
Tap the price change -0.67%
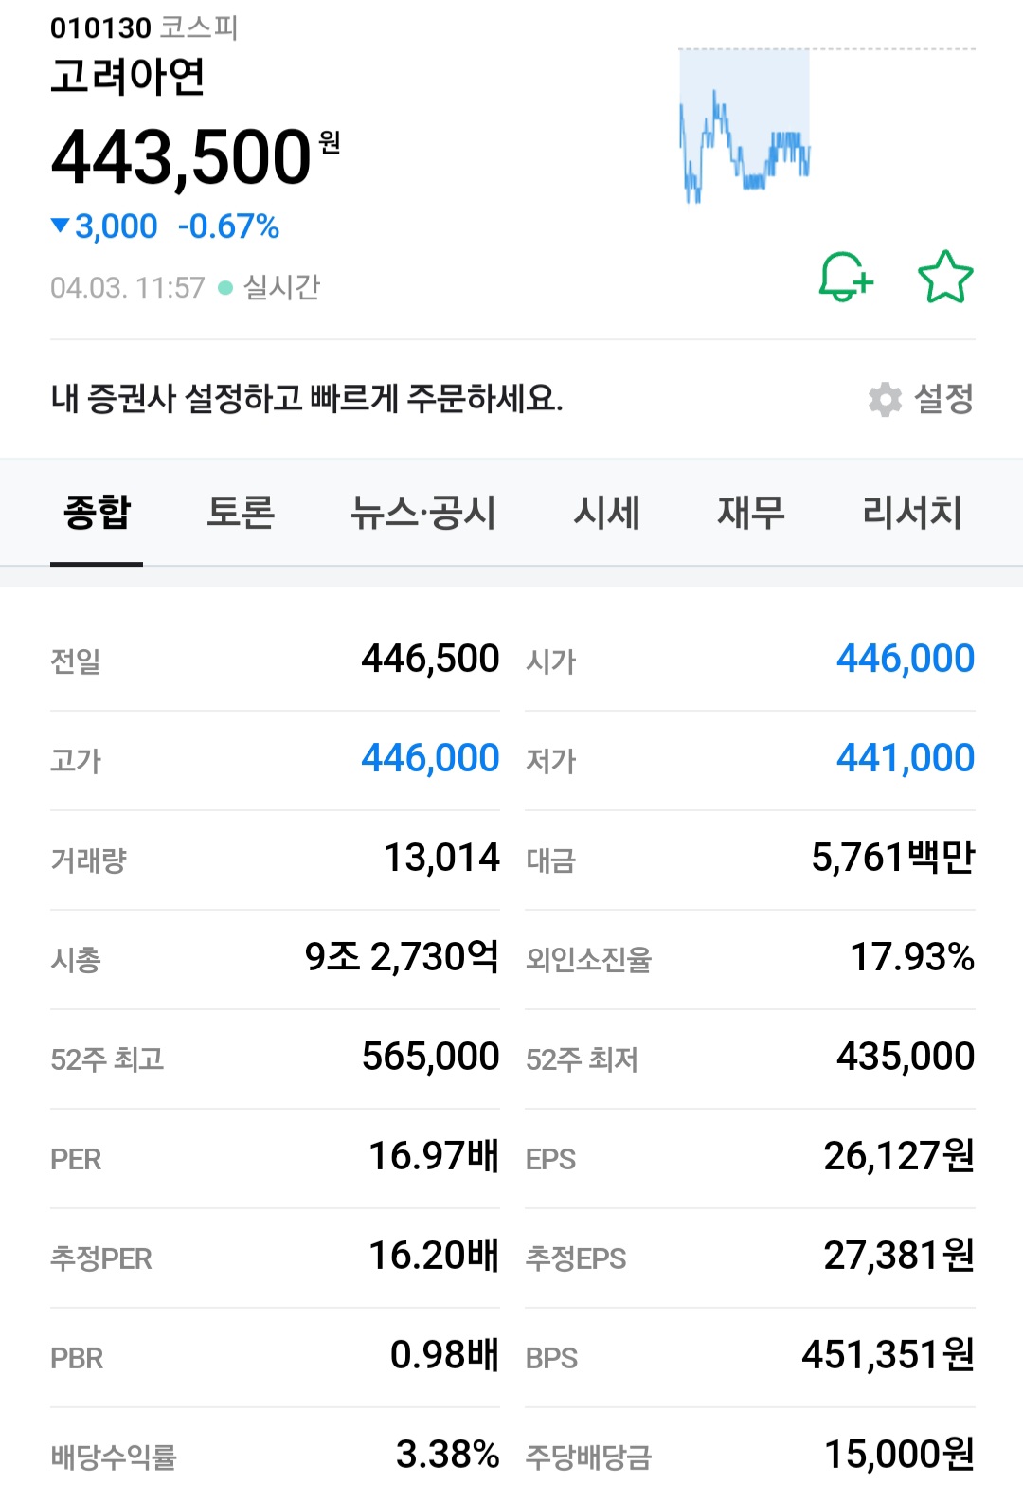point(228,226)
